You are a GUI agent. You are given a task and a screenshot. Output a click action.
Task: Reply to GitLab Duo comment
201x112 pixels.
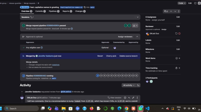[129, 98]
